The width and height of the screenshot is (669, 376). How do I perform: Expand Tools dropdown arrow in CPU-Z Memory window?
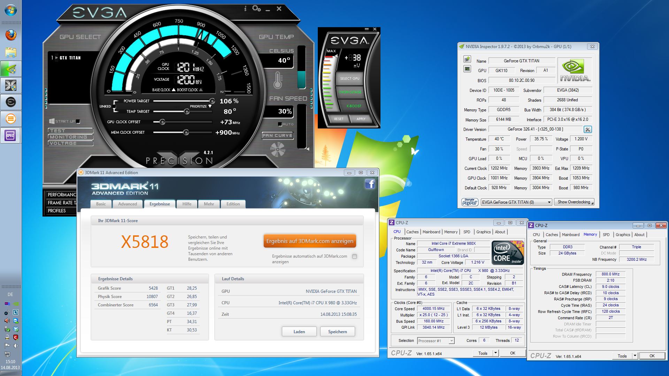[x=635, y=356]
